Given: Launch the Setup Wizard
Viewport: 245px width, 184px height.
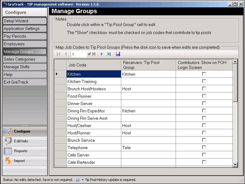Looking at the screenshot, I should 24,21.
